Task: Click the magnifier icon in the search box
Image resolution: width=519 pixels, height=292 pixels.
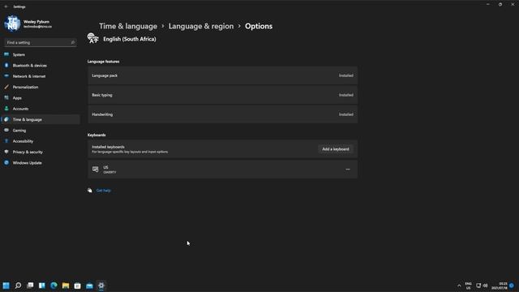Action: click(x=72, y=42)
